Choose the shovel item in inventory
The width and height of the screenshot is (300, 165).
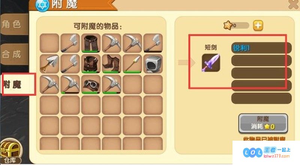click(x=49, y=64)
